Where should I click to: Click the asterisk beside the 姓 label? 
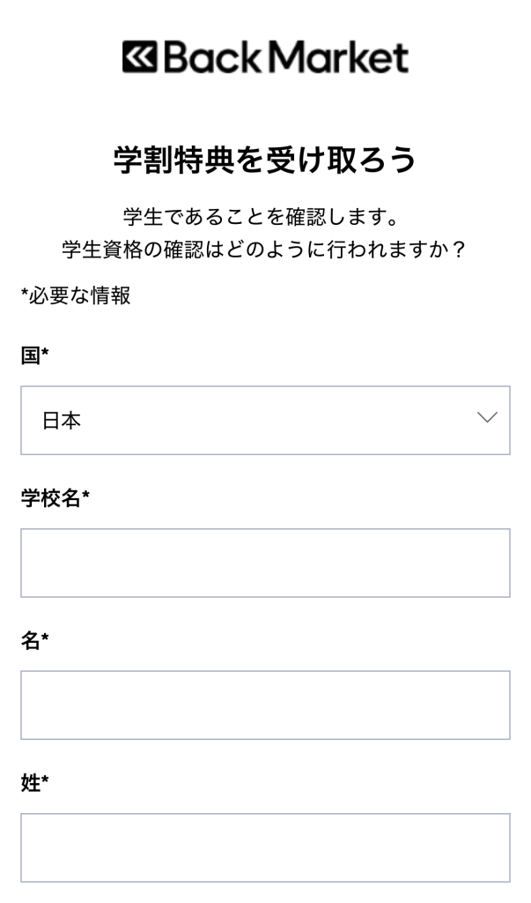[45, 781]
